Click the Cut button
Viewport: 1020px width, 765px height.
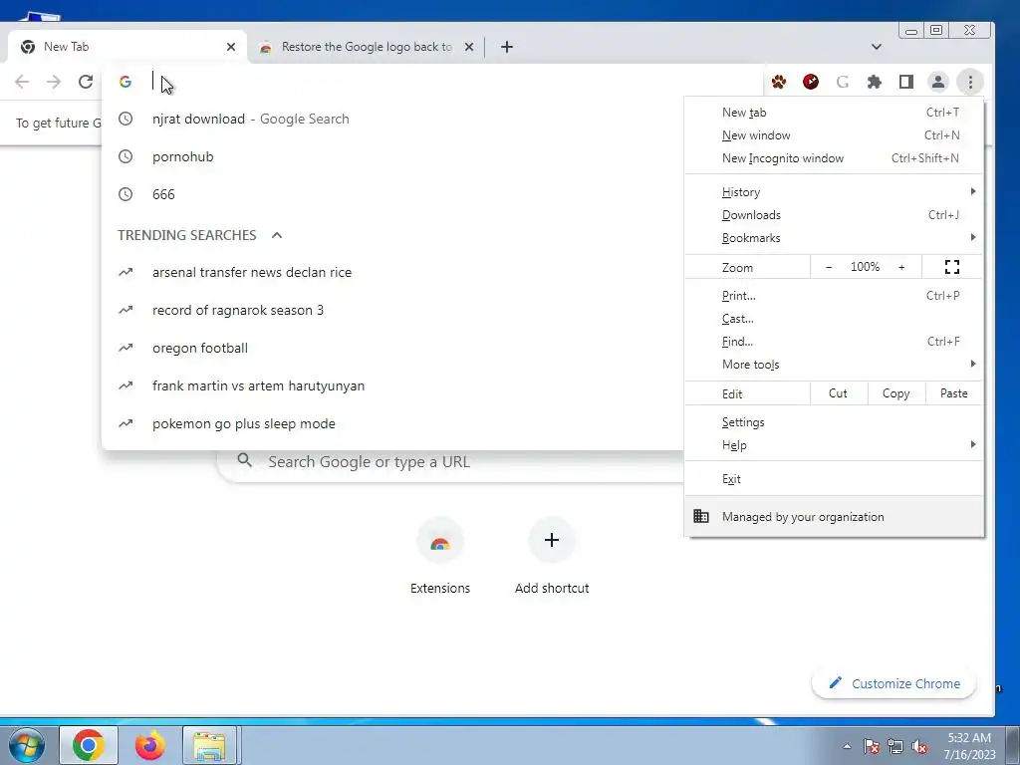pyautogui.click(x=838, y=393)
